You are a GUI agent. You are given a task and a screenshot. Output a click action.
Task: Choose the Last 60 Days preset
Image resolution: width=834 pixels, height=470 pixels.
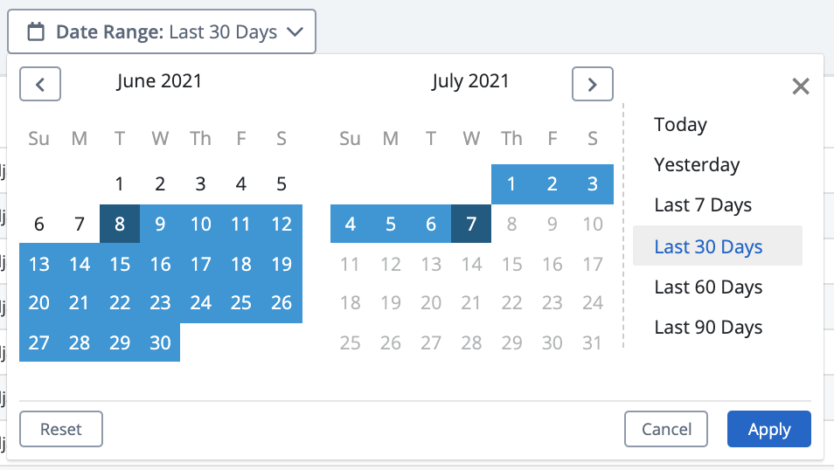coord(708,287)
